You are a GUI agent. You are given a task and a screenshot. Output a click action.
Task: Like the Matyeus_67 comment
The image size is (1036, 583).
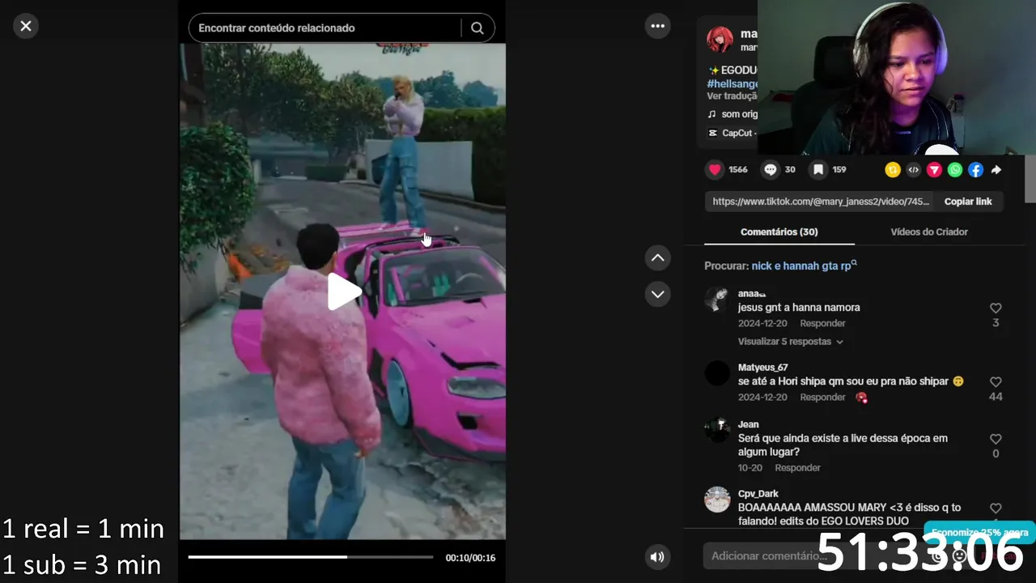pyautogui.click(x=996, y=382)
